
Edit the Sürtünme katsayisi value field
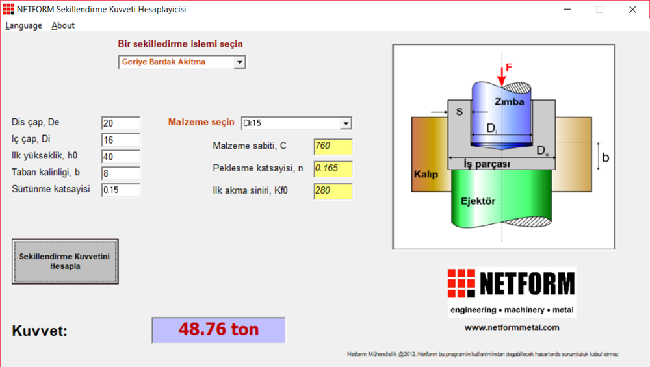[121, 190]
